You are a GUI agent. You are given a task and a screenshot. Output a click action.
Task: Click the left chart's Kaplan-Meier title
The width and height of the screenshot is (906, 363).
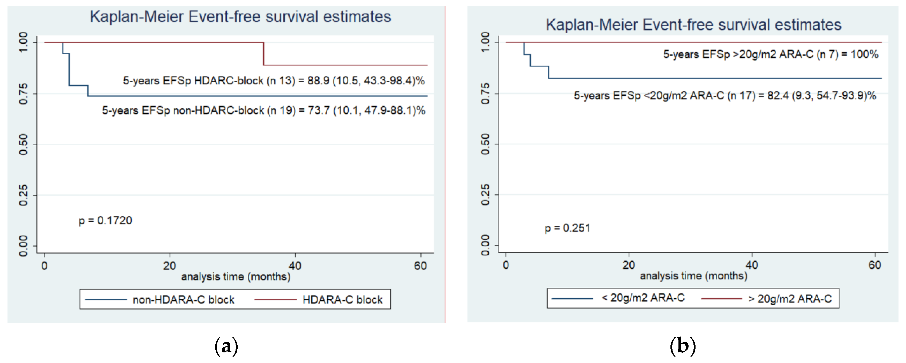point(240,17)
